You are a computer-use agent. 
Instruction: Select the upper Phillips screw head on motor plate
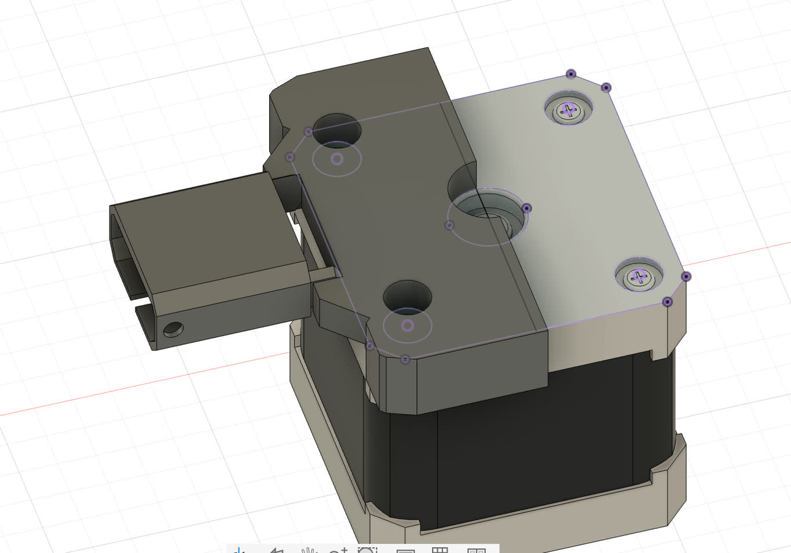coord(569,109)
